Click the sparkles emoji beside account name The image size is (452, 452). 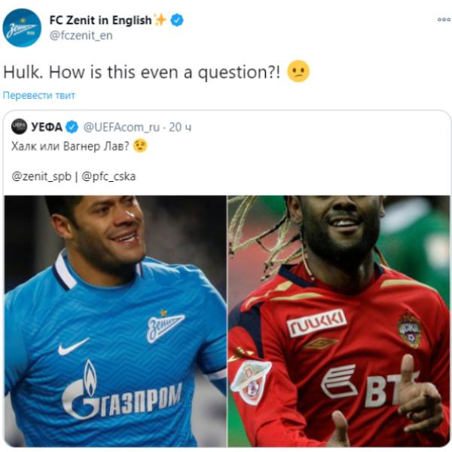tap(160, 20)
